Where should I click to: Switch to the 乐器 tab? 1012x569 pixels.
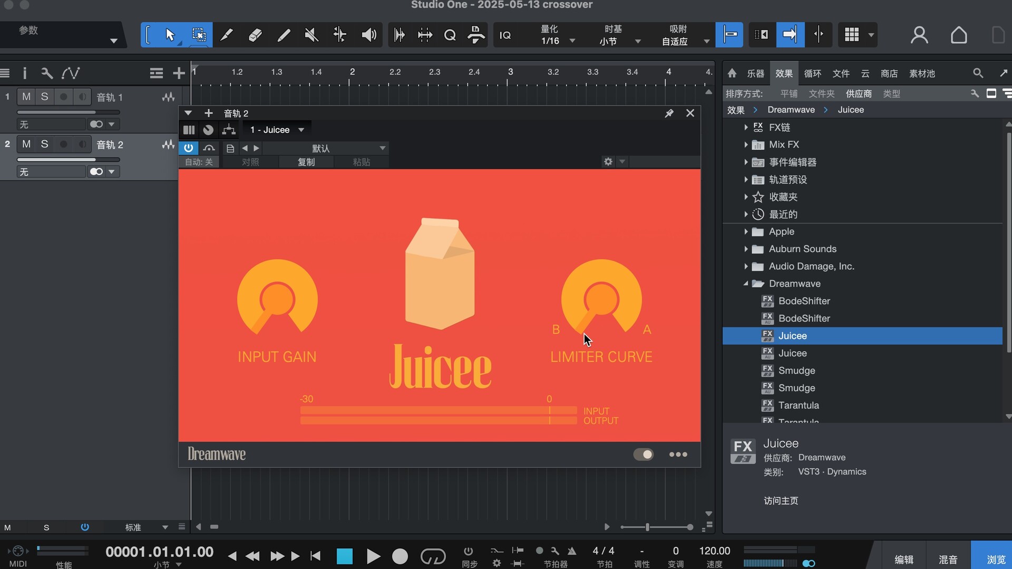click(755, 73)
